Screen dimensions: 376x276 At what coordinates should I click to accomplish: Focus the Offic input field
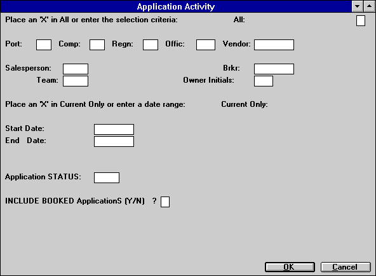point(206,45)
